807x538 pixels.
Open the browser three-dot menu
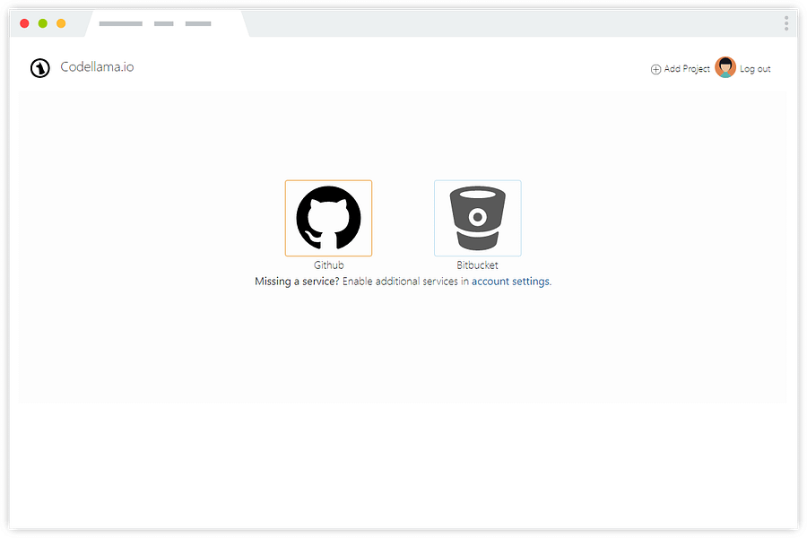[785, 23]
